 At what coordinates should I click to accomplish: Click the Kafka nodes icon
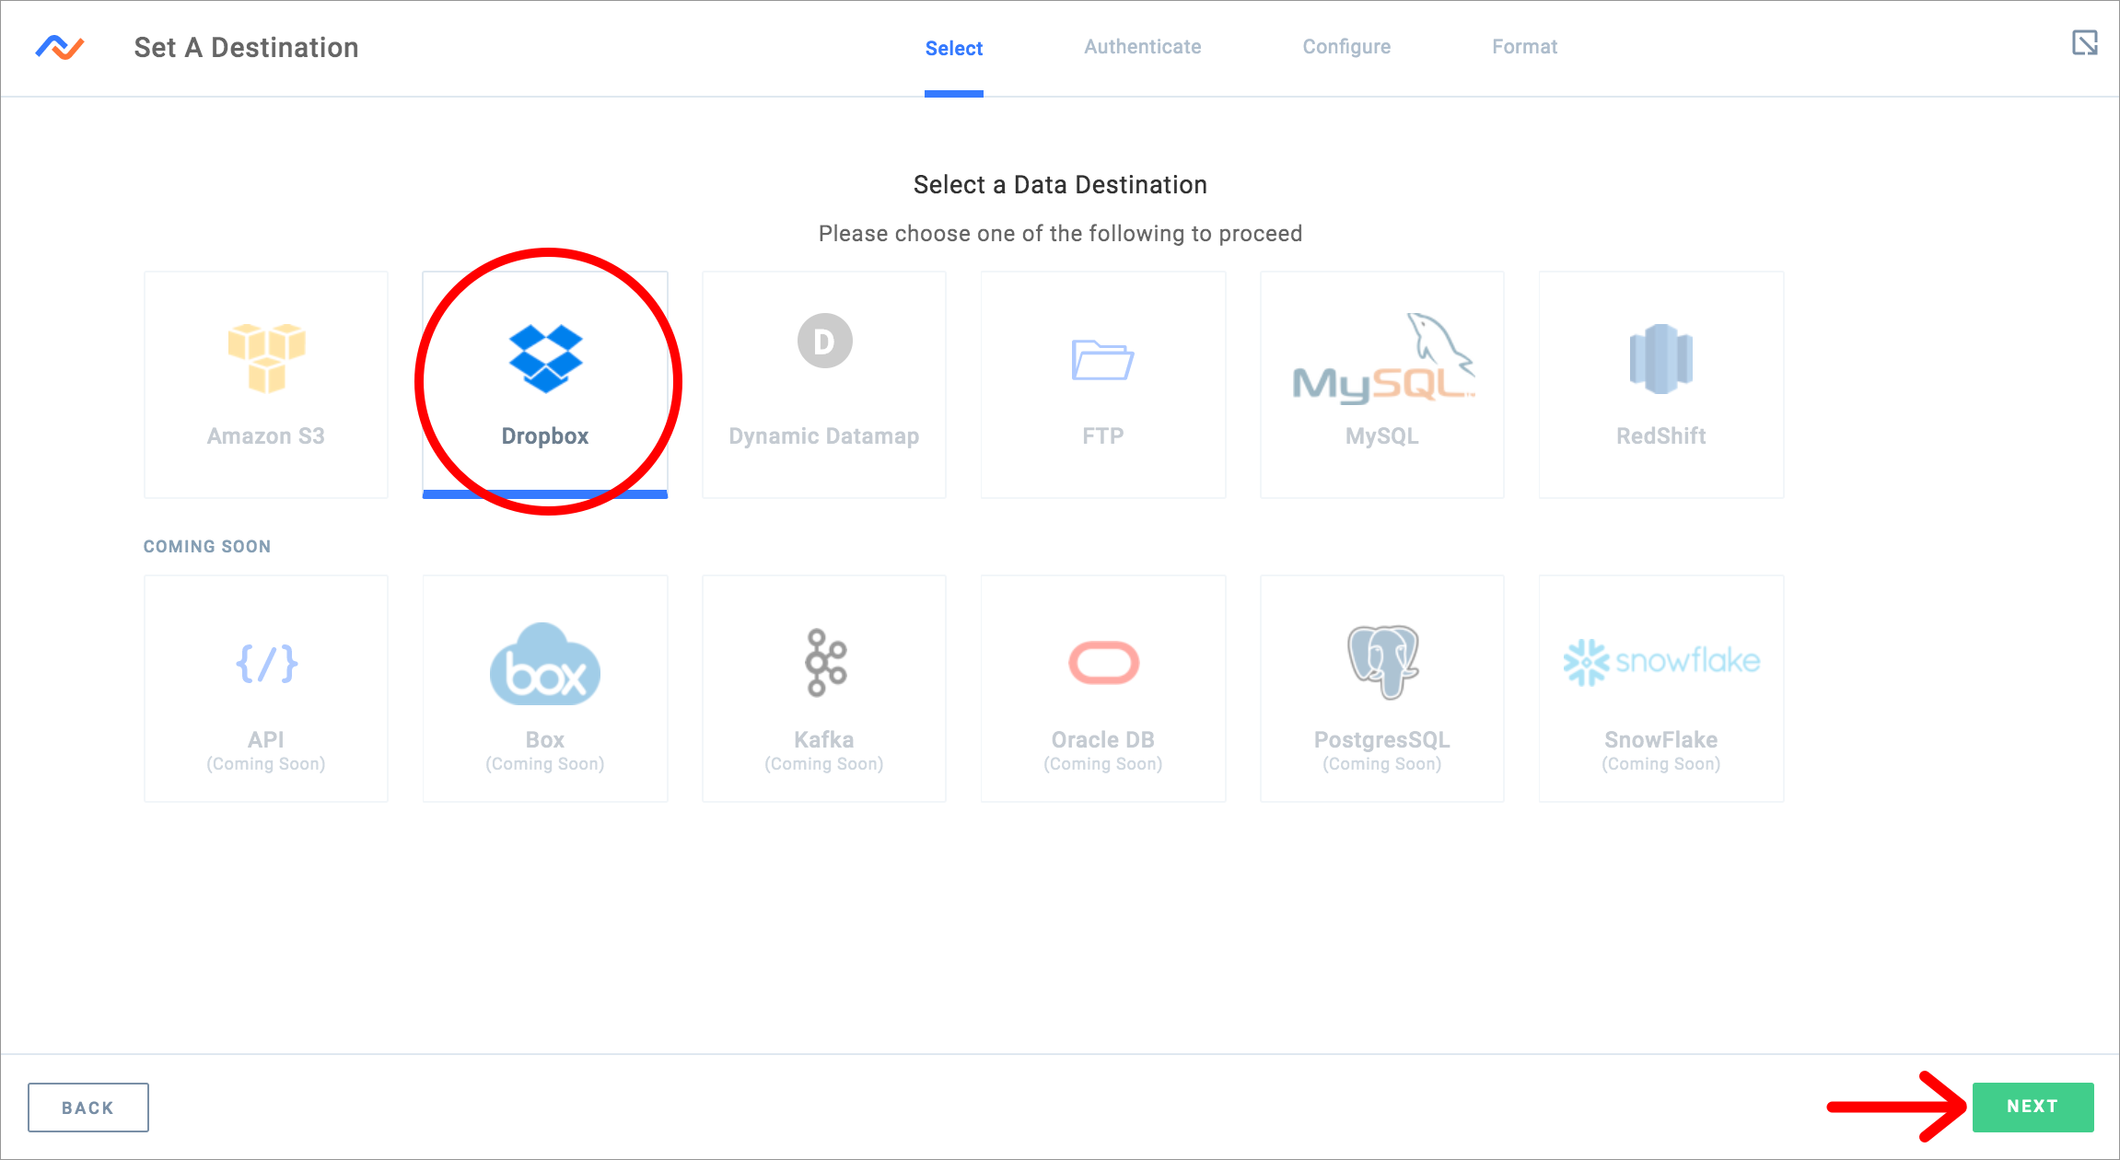coord(825,662)
